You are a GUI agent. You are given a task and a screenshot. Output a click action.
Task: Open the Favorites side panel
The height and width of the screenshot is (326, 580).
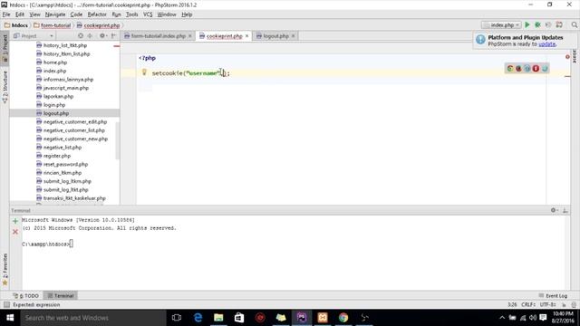[5, 270]
